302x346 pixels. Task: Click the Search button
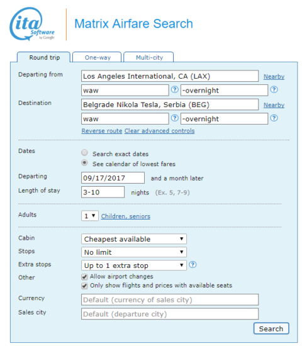[x=271, y=328]
